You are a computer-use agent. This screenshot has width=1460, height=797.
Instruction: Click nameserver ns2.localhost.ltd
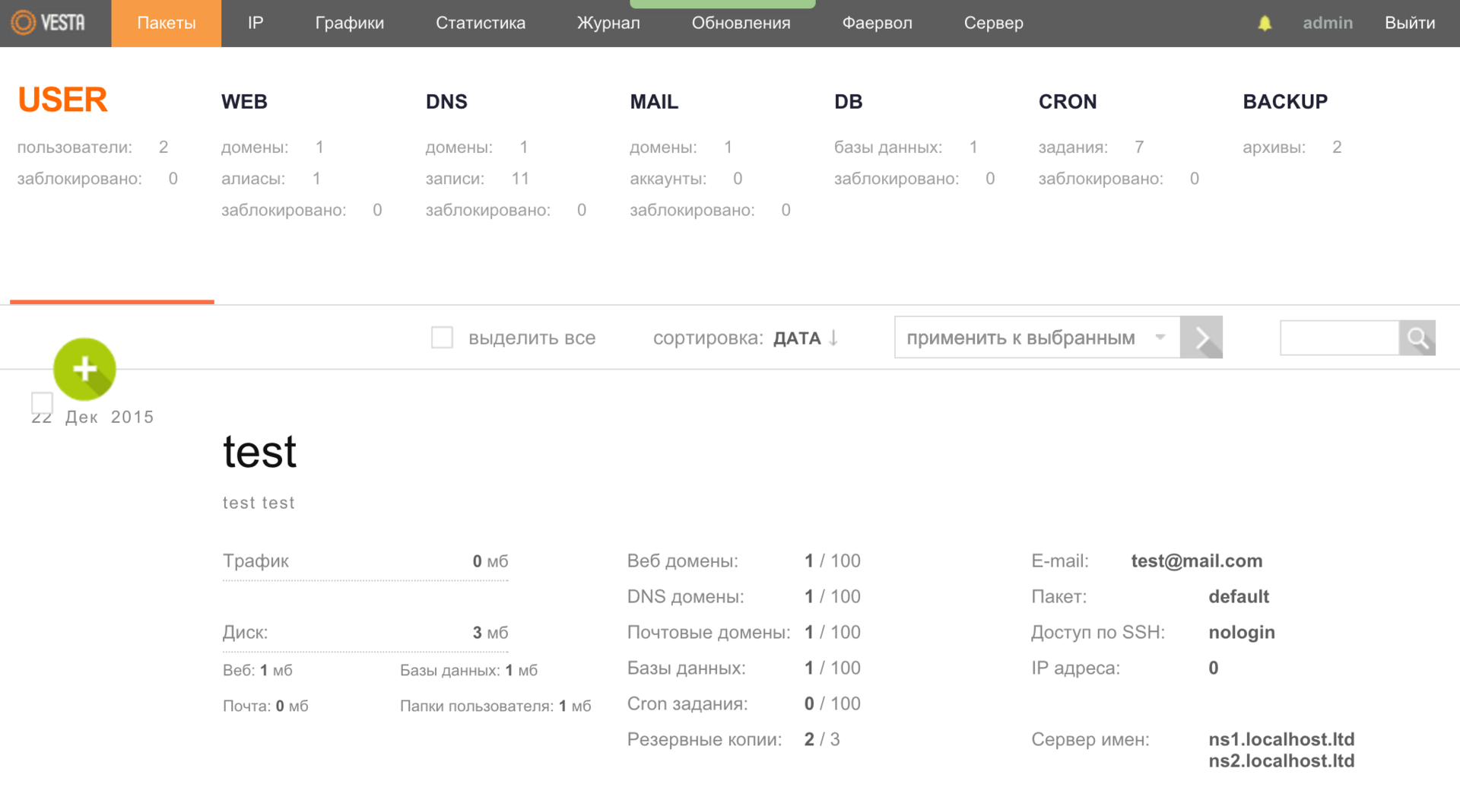point(1281,760)
